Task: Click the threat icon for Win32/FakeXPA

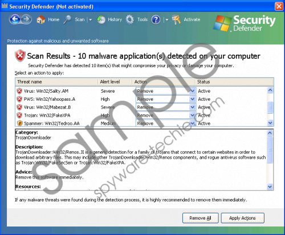Action: pyautogui.click(x=19, y=115)
